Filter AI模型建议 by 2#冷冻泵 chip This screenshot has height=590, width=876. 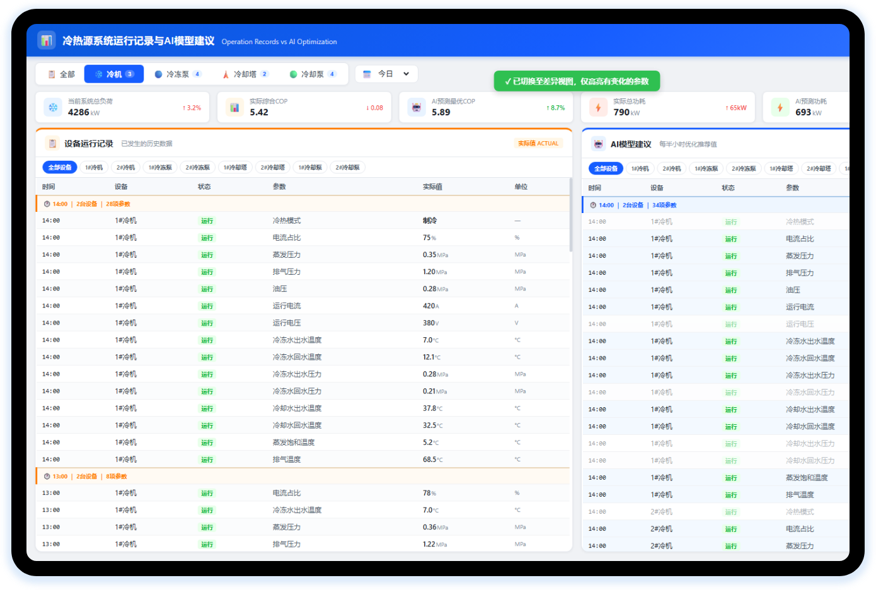(744, 169)
